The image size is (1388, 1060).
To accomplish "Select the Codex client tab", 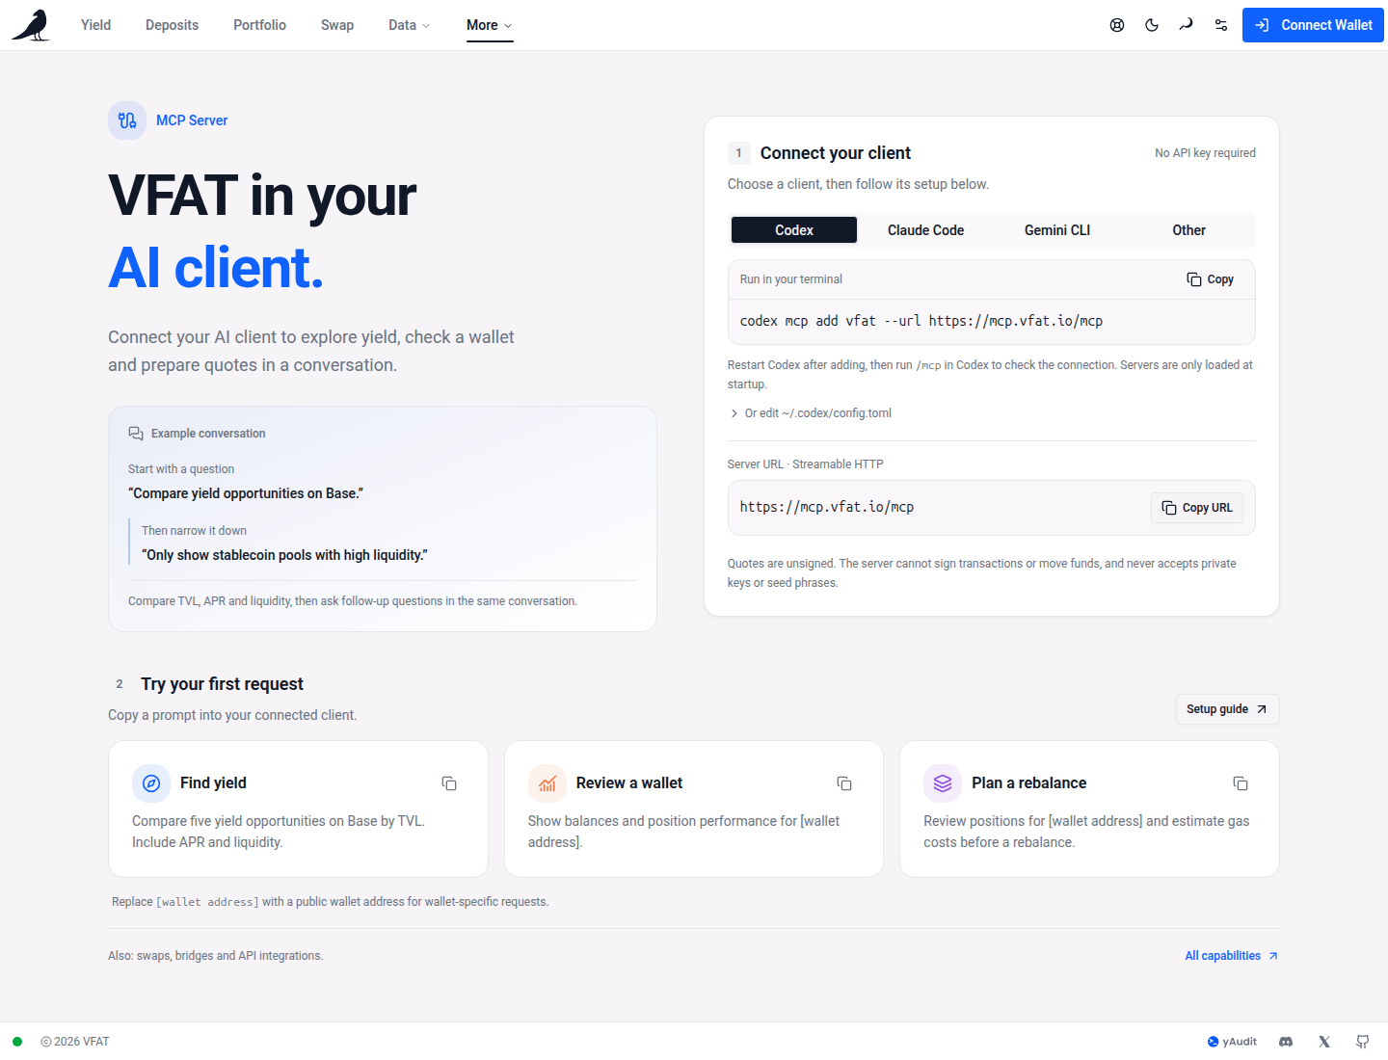I will tap(794, 230).
